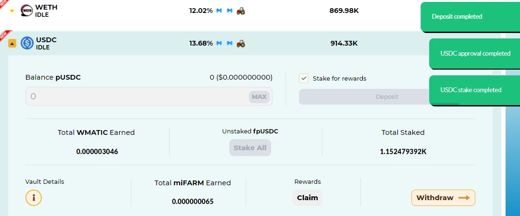The height and width of the screenshot is (216, 520).
Task: Open Vault Details info icon
Action: [x=34, y=198]
